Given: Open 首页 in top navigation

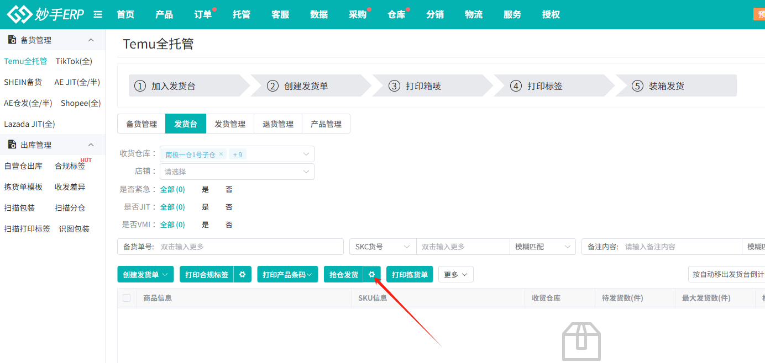Looking at the screenshot, I should point(125,14).
